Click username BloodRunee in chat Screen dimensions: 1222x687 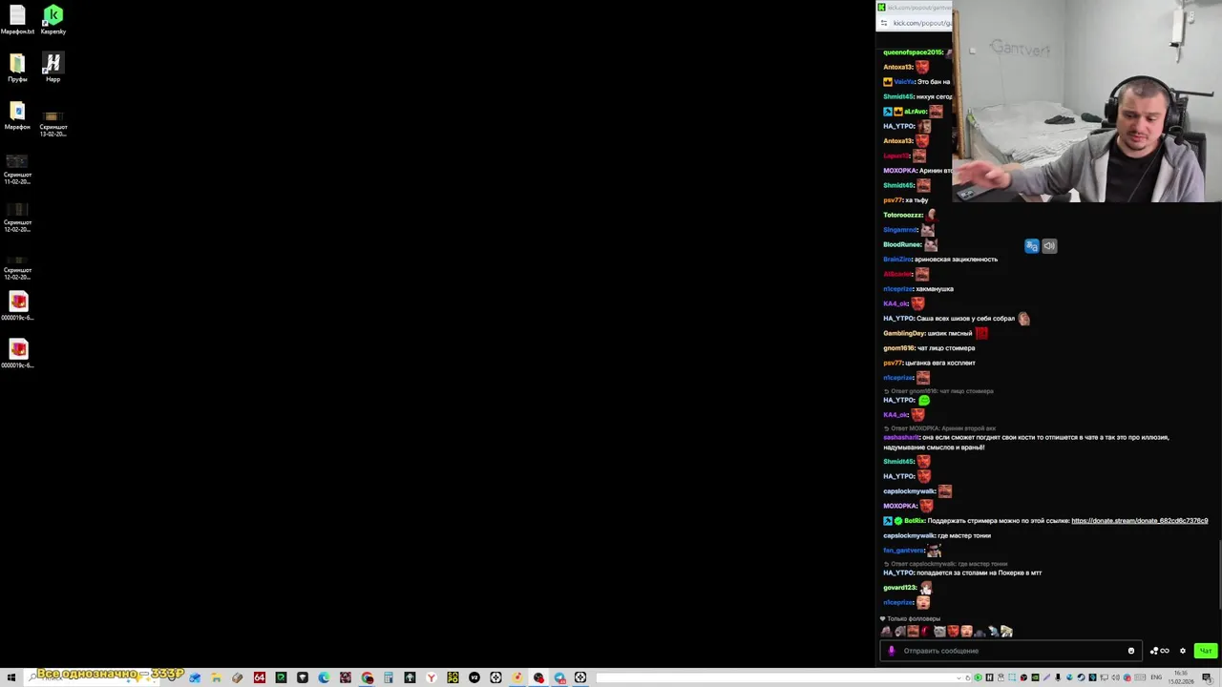click(902, 244)
